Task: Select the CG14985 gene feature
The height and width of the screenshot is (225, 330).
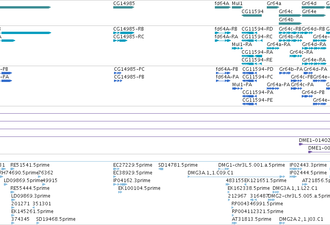Action: point(124,7)
